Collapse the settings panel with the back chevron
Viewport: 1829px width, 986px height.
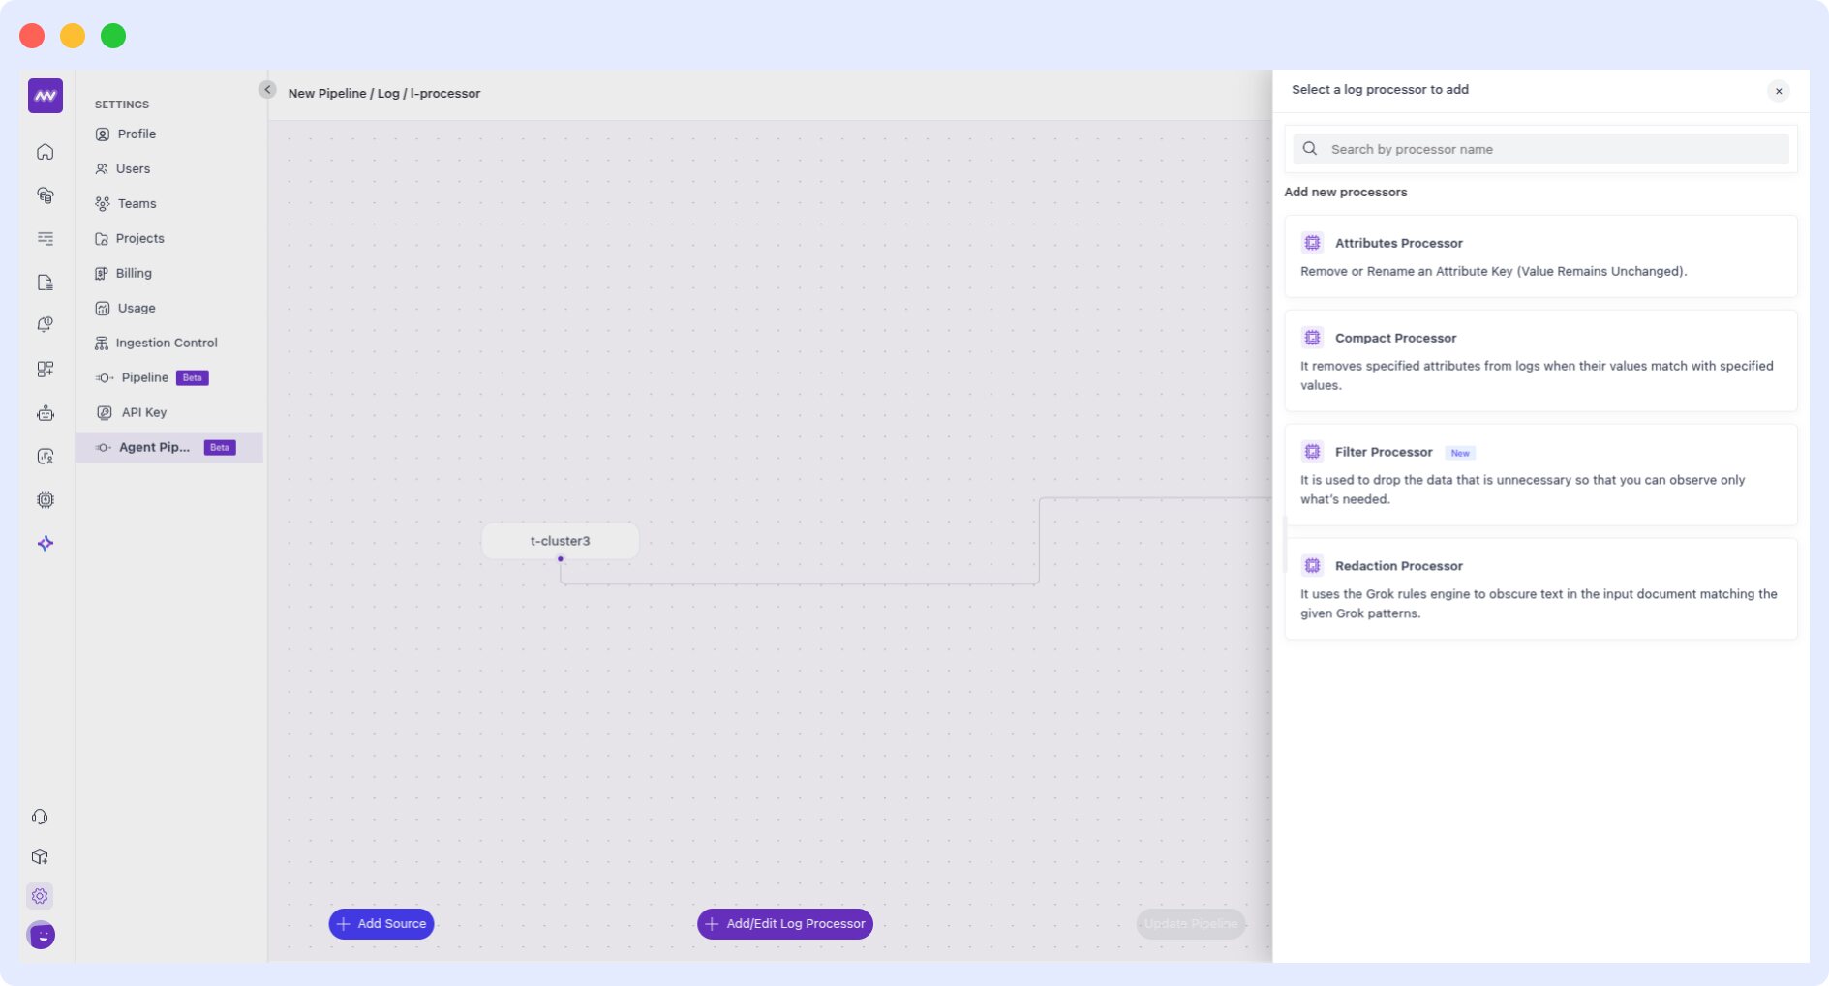[x=267, y=89]
